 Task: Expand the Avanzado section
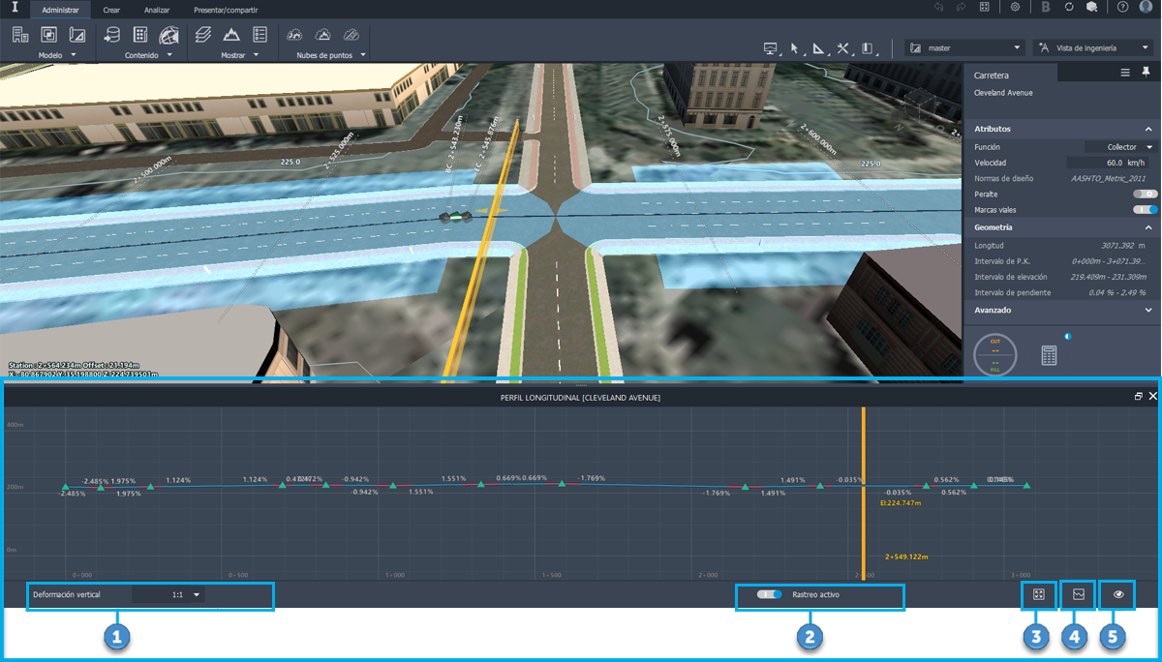tap(1148, 310)
